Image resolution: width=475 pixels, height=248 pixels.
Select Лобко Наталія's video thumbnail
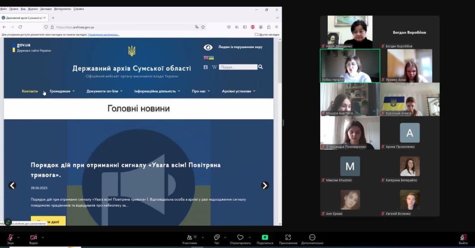350,66
